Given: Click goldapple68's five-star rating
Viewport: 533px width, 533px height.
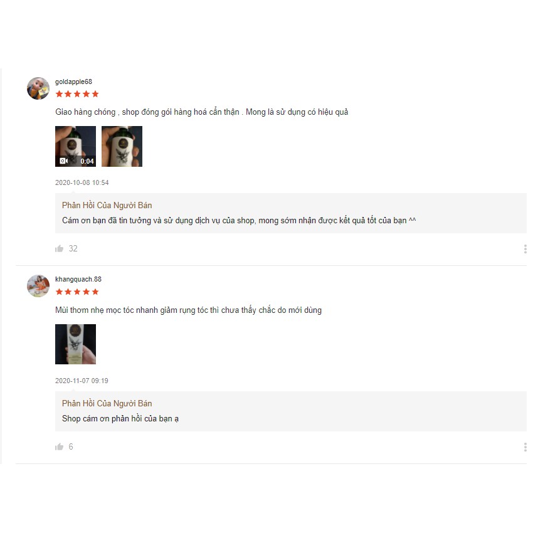Looking at the screenshot, I should [x=77, y=94].
